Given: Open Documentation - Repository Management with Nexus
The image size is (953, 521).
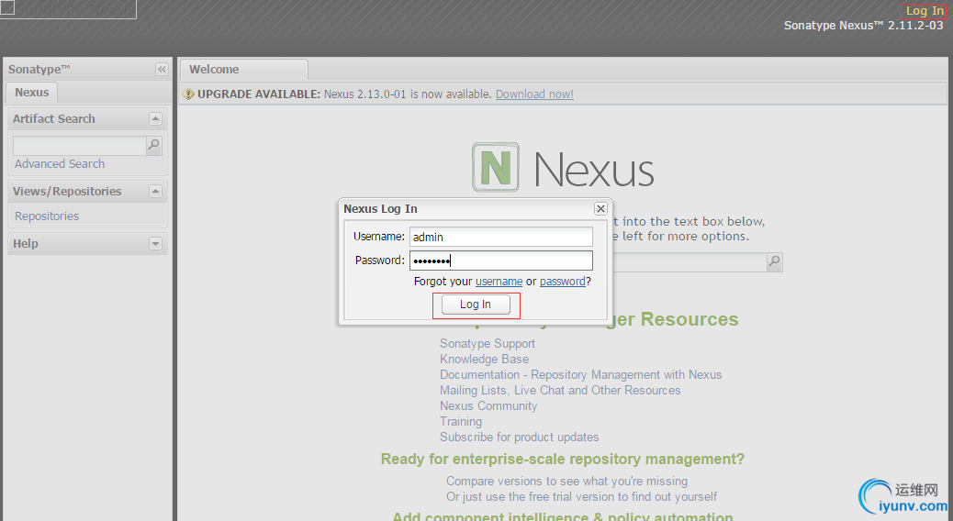Looking at the screenshot, I should 581,374.
